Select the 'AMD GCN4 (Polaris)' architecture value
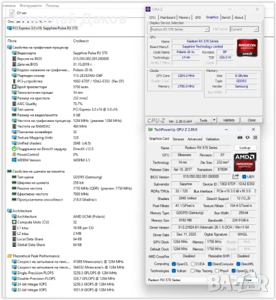The image size is (276, 300). click(89, 216)
